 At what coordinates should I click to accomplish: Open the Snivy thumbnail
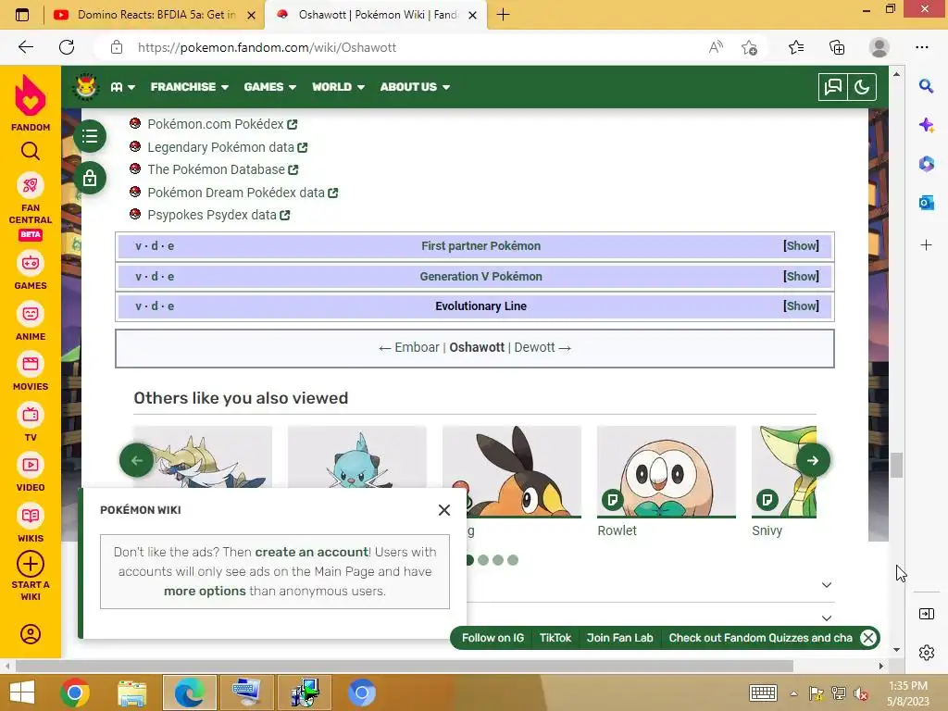783,471
